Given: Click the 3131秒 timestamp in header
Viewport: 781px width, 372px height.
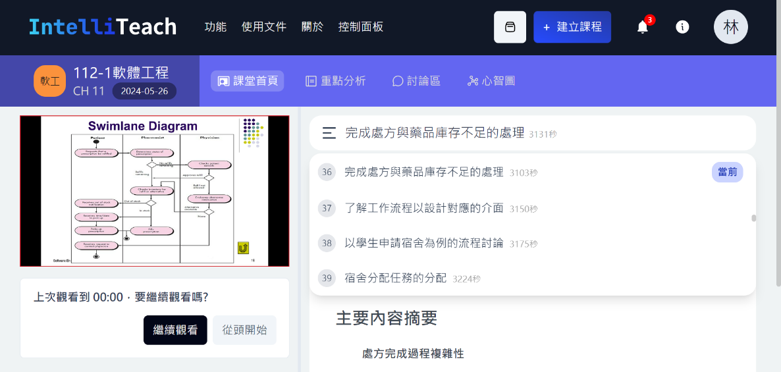Looking at the screenshot, I should point(543,134).
